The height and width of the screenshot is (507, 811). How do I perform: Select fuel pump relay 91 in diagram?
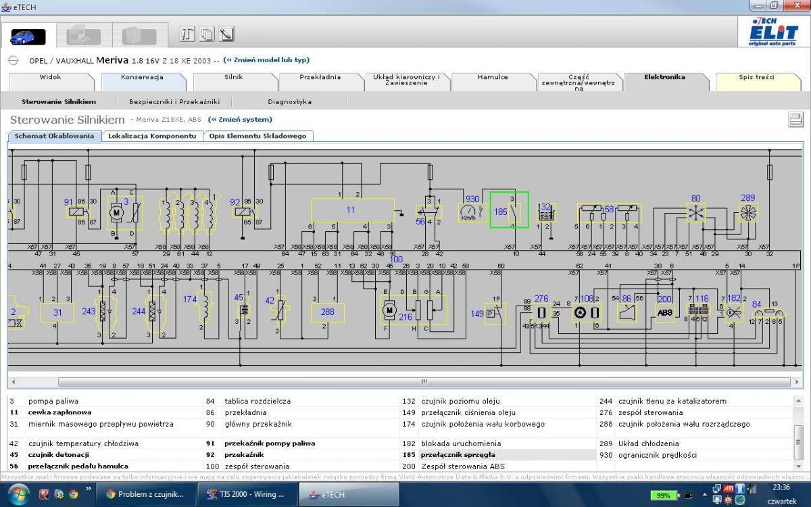pos(76,212)
